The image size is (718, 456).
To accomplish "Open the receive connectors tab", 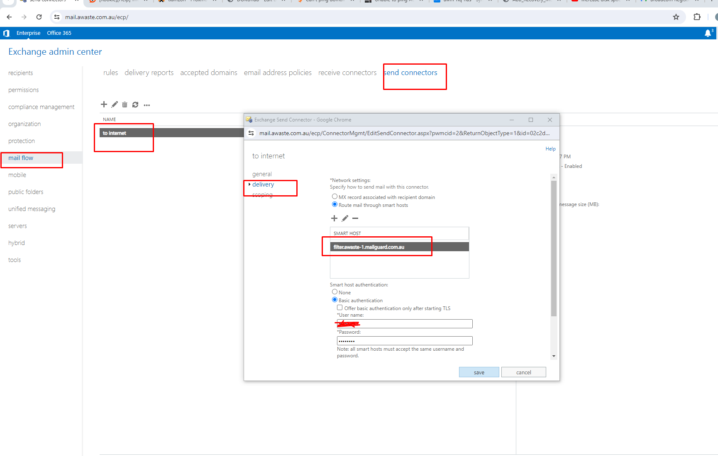I will pyautogui.click(x=347, y=73).
